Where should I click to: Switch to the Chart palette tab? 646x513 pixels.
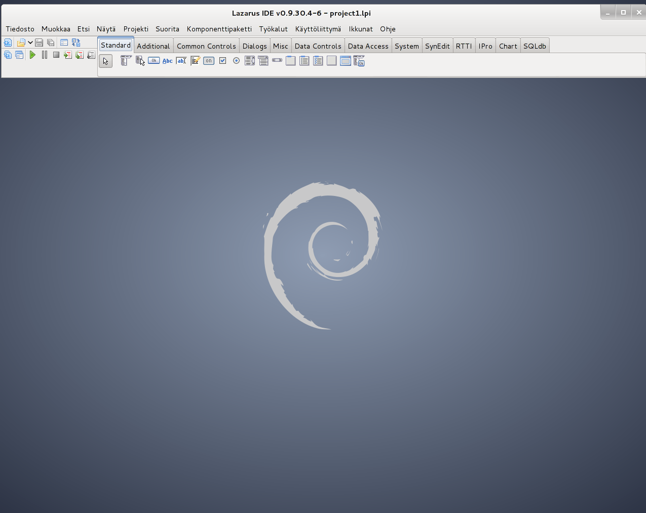508,46
